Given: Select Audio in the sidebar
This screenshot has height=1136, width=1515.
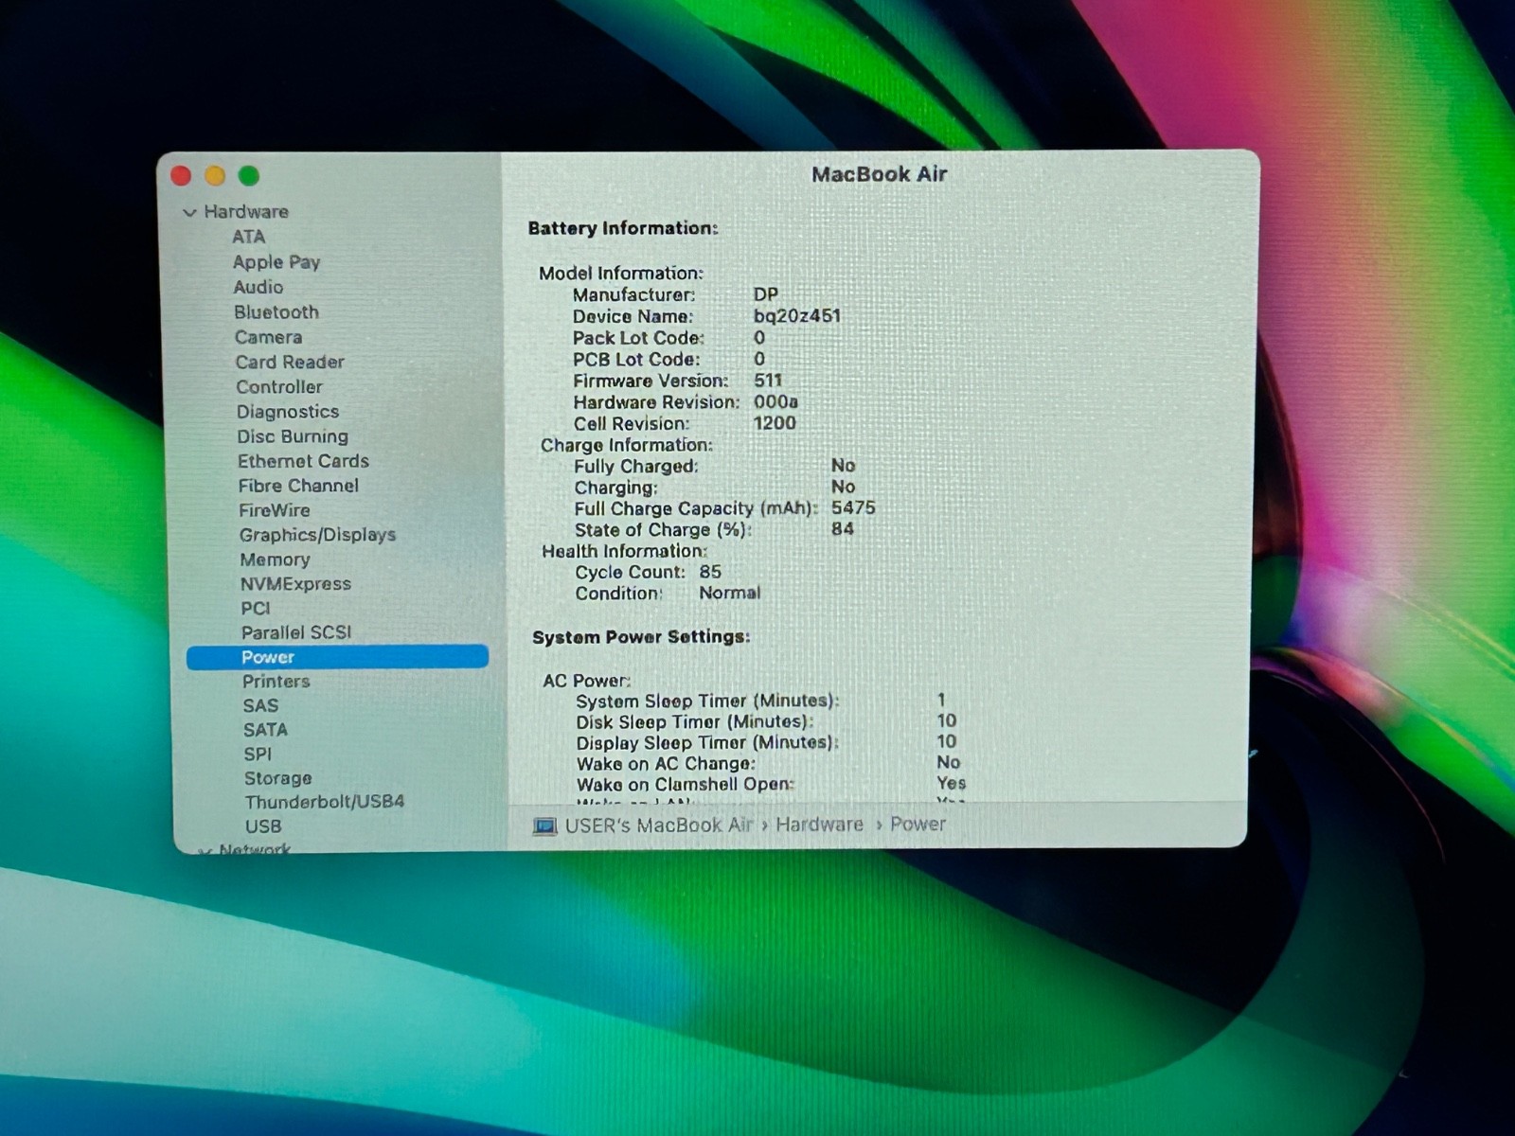Looking at the screenshot, I should [x=258, y=287].
